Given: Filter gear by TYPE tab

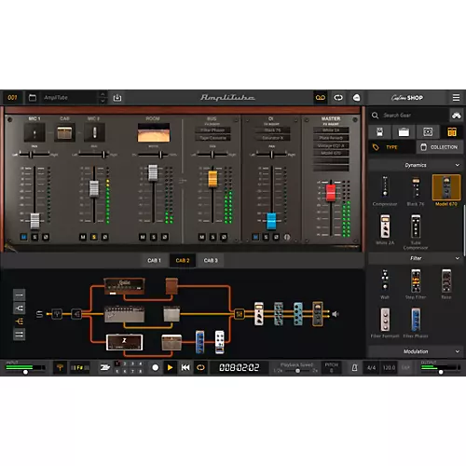Looking at the screenshot, I should [x=391, y=147].
